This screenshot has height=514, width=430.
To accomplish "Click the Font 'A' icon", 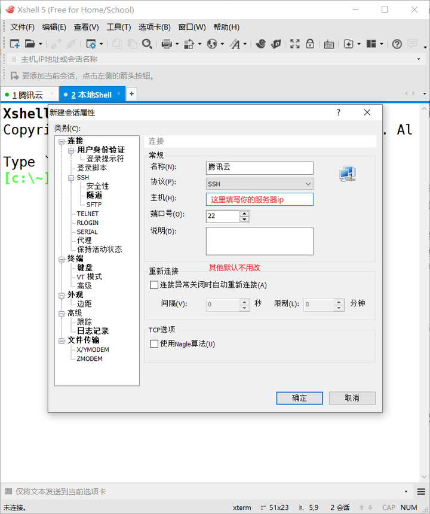I will click(x=235, y=44).
